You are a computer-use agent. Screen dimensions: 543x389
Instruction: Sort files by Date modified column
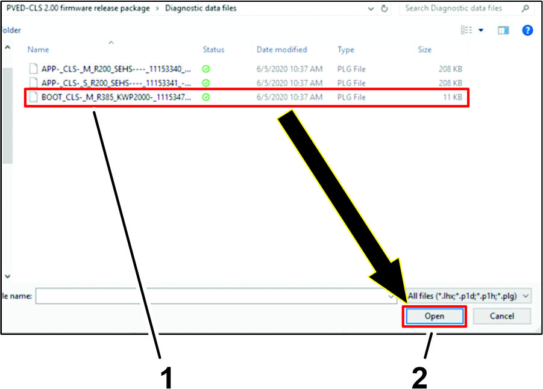tap(281, 49)
